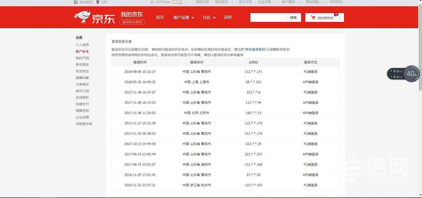Open 手机京东 in the top bar
Viewport: 422px width, 198px height.
336,2
